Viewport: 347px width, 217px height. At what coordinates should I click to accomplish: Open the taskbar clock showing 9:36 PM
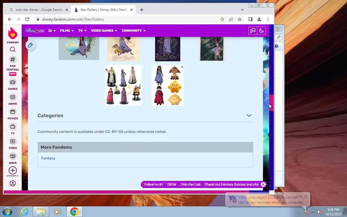[333, 212]
